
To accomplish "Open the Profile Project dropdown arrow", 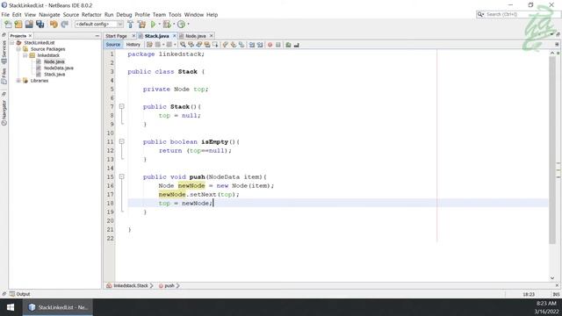I will 188,24.
